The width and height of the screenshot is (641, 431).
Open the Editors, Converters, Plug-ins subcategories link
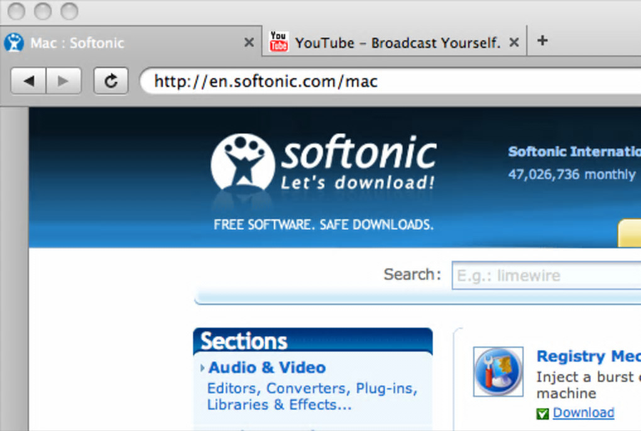[x=312, y=396]
